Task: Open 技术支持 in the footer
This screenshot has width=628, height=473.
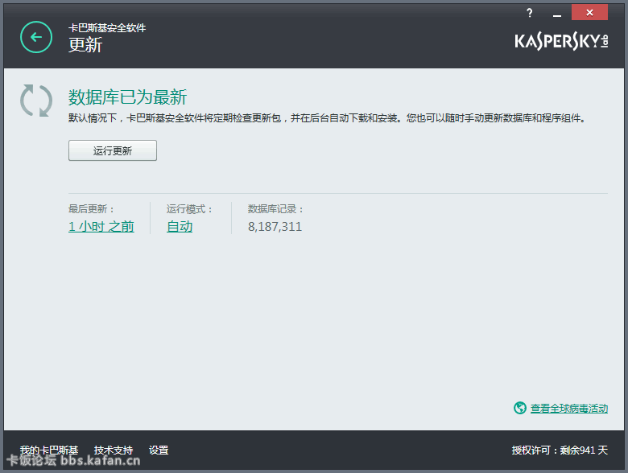Action: coord(114,450)
